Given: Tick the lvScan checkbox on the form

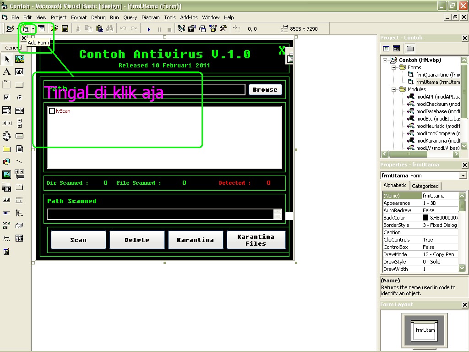Looking at the screenshot, I should point(52,111).
